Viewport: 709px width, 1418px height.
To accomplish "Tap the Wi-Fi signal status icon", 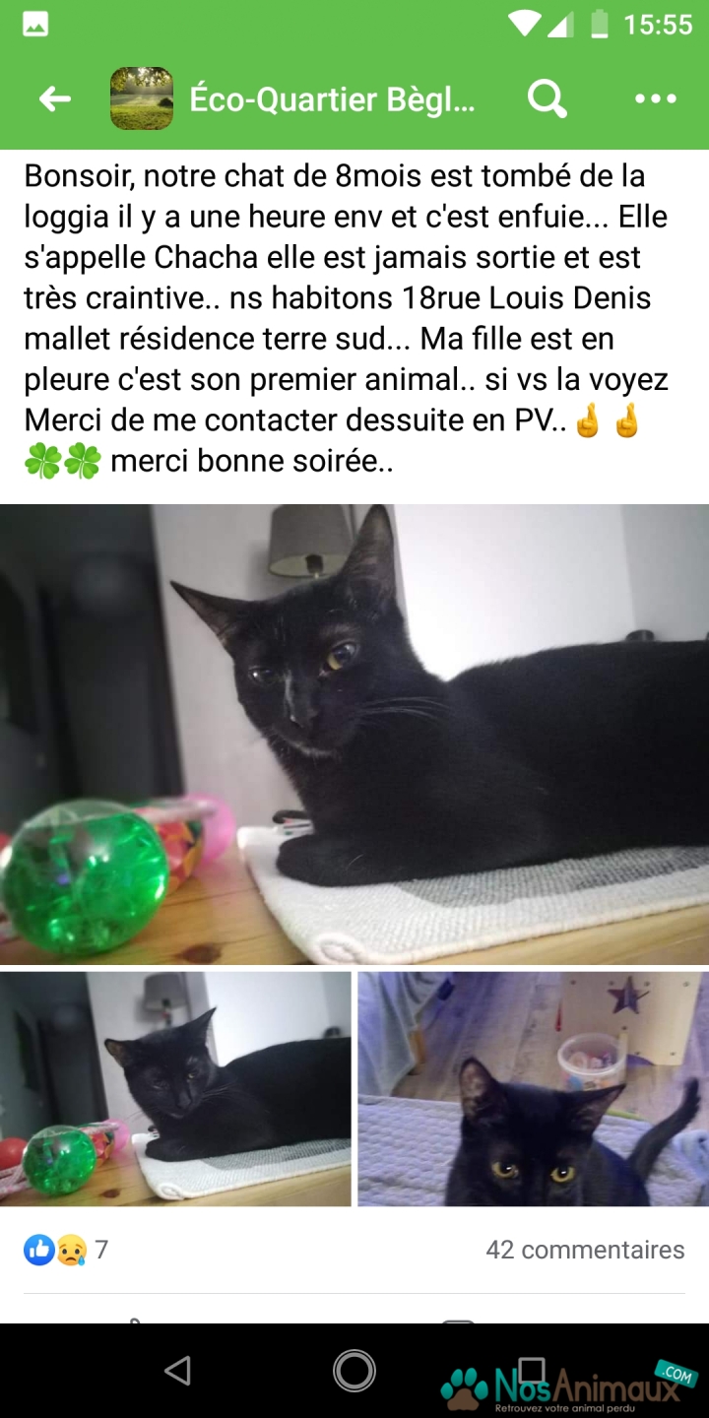I will coord(524,24).
